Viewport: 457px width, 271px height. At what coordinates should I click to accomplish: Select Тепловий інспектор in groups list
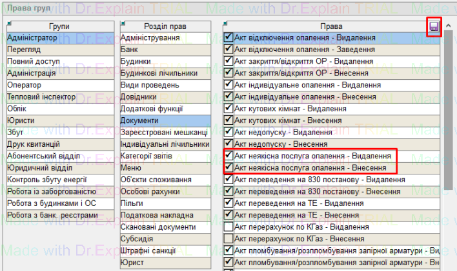point(58,97)
